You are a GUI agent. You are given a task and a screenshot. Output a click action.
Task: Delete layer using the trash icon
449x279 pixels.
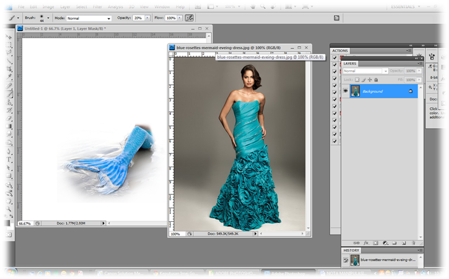(x=413, y=243)
